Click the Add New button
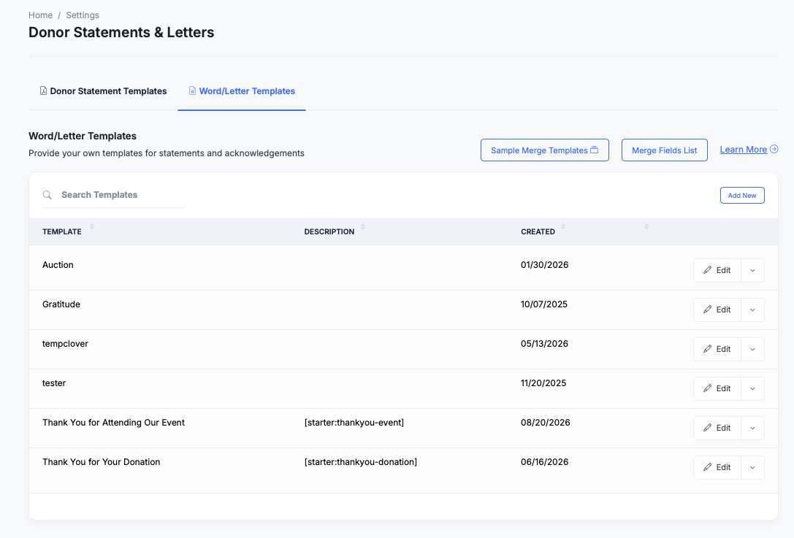 [742, 196]
